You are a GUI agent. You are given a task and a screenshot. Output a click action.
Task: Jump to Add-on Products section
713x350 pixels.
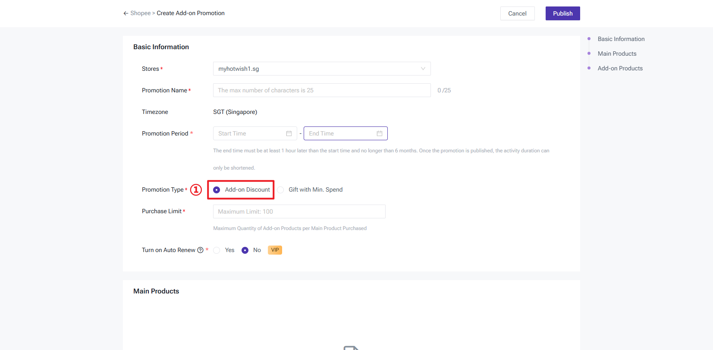tap(620, 68)
